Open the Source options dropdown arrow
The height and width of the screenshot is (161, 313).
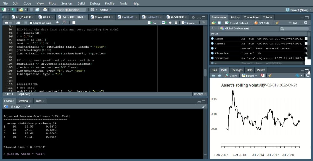coord(198,23)
